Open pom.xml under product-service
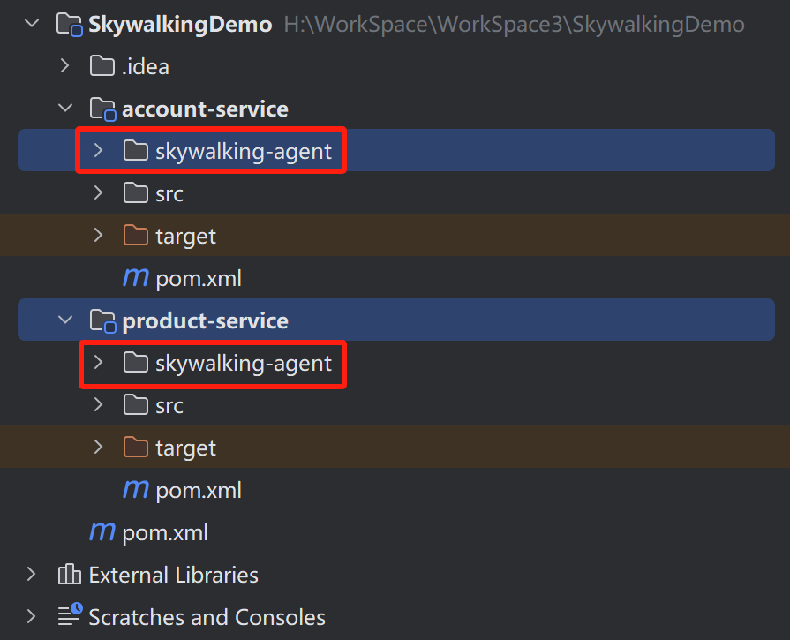 [x=199, y=490]
